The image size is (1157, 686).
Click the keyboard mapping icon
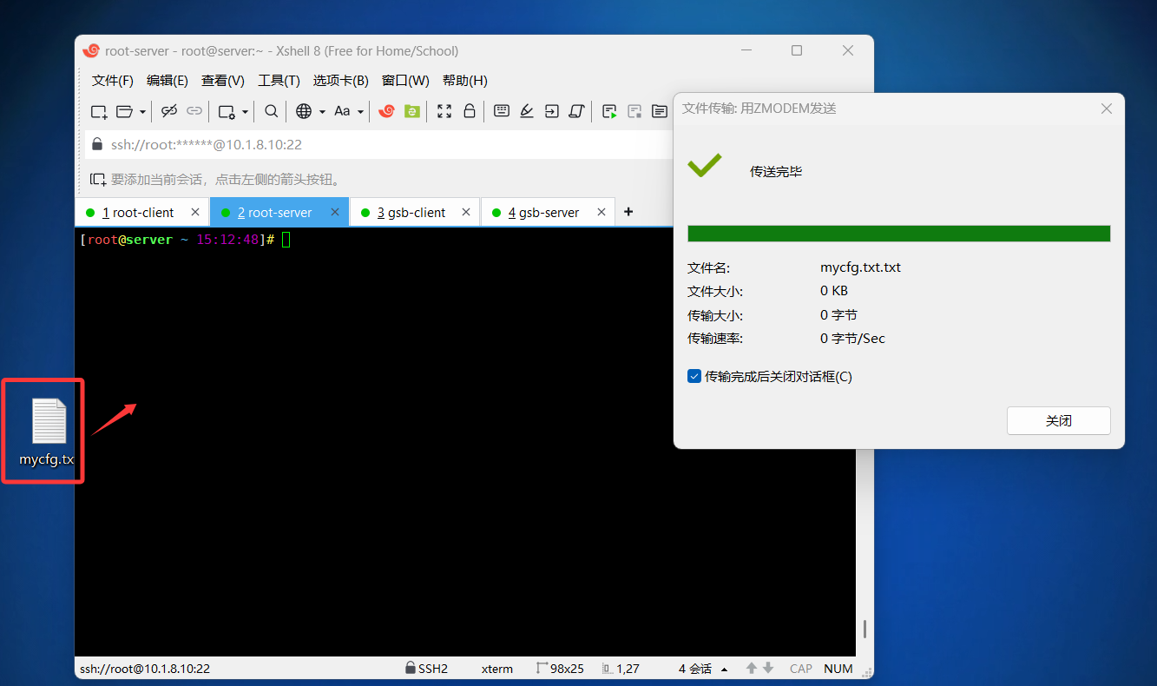tap(502, 111)
